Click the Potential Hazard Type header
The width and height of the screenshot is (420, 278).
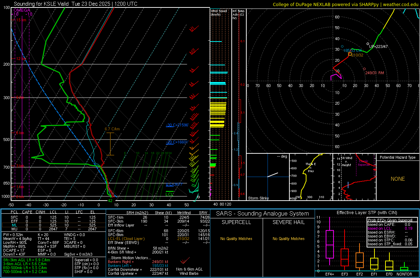click(x=398, y=157)
